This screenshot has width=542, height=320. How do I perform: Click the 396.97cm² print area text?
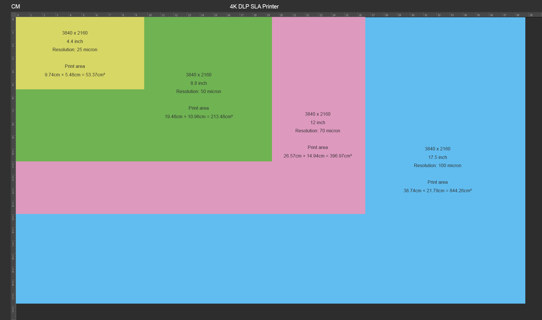[x=318, y=156]
